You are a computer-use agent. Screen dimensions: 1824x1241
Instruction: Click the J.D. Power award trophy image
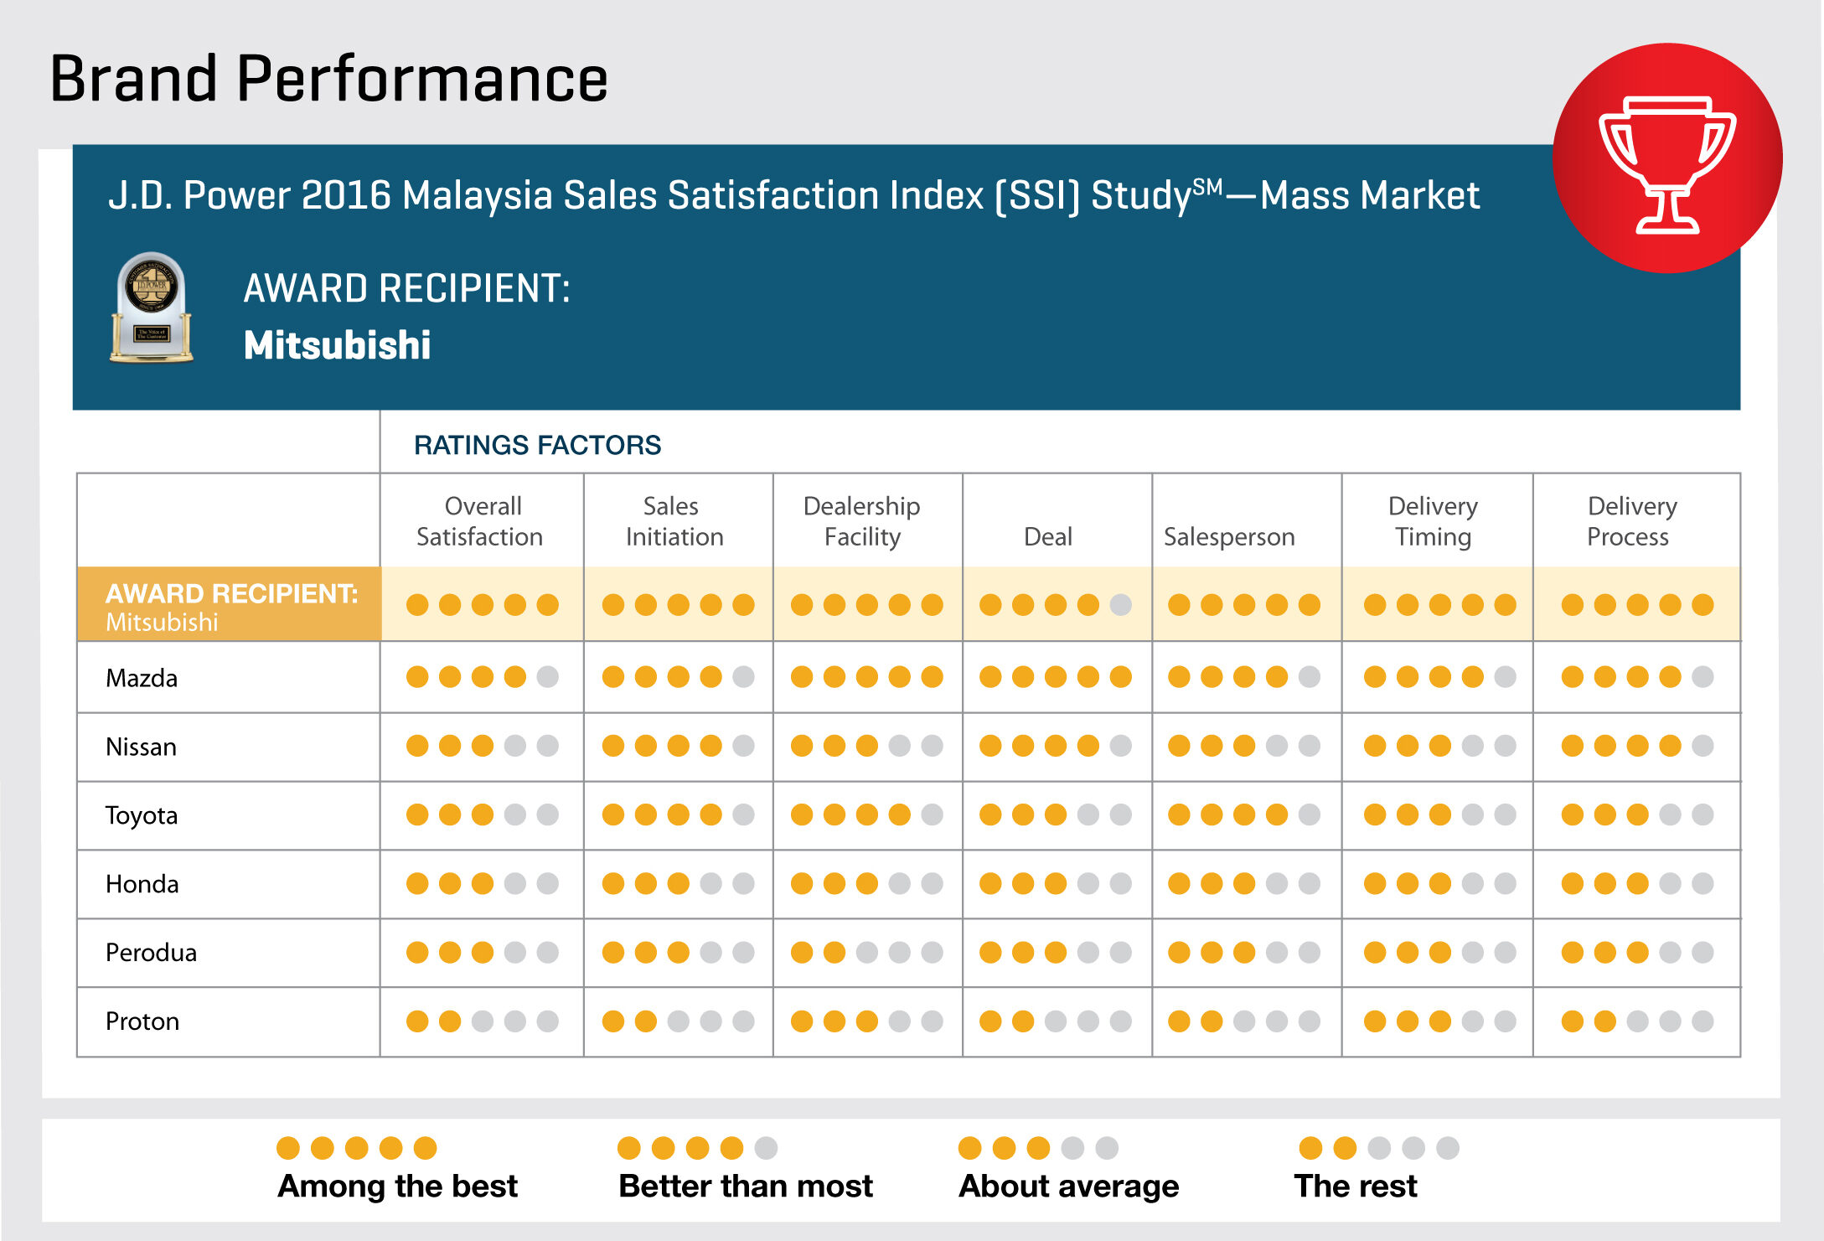[152, 308]
